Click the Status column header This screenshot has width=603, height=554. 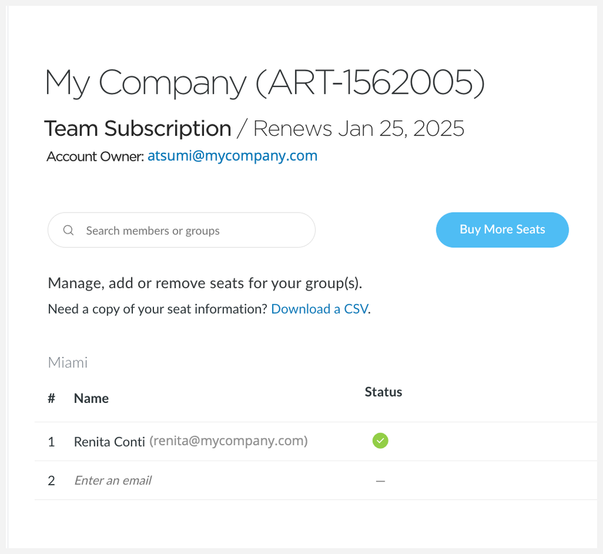click(383, 392)
